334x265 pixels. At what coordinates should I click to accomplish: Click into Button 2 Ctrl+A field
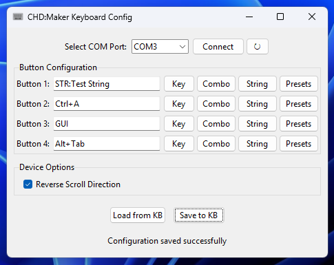[107, 104]
